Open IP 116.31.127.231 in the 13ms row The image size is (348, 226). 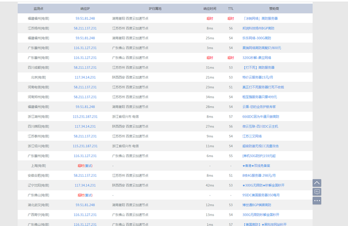click(85, 214)
